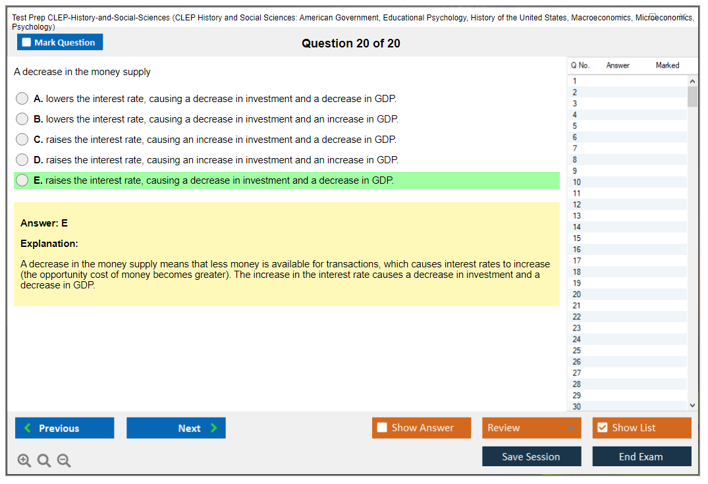Click the reset zoom magnifier icon
708x484 pixels.
pyautogui.click(x=44, y=460)
